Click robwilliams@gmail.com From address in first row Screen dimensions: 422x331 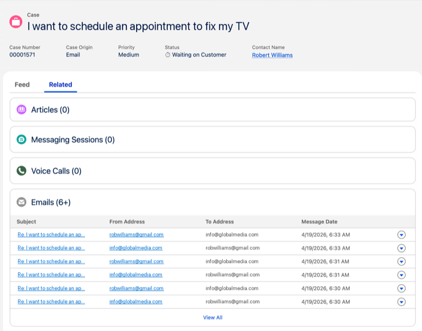point(137,235)
